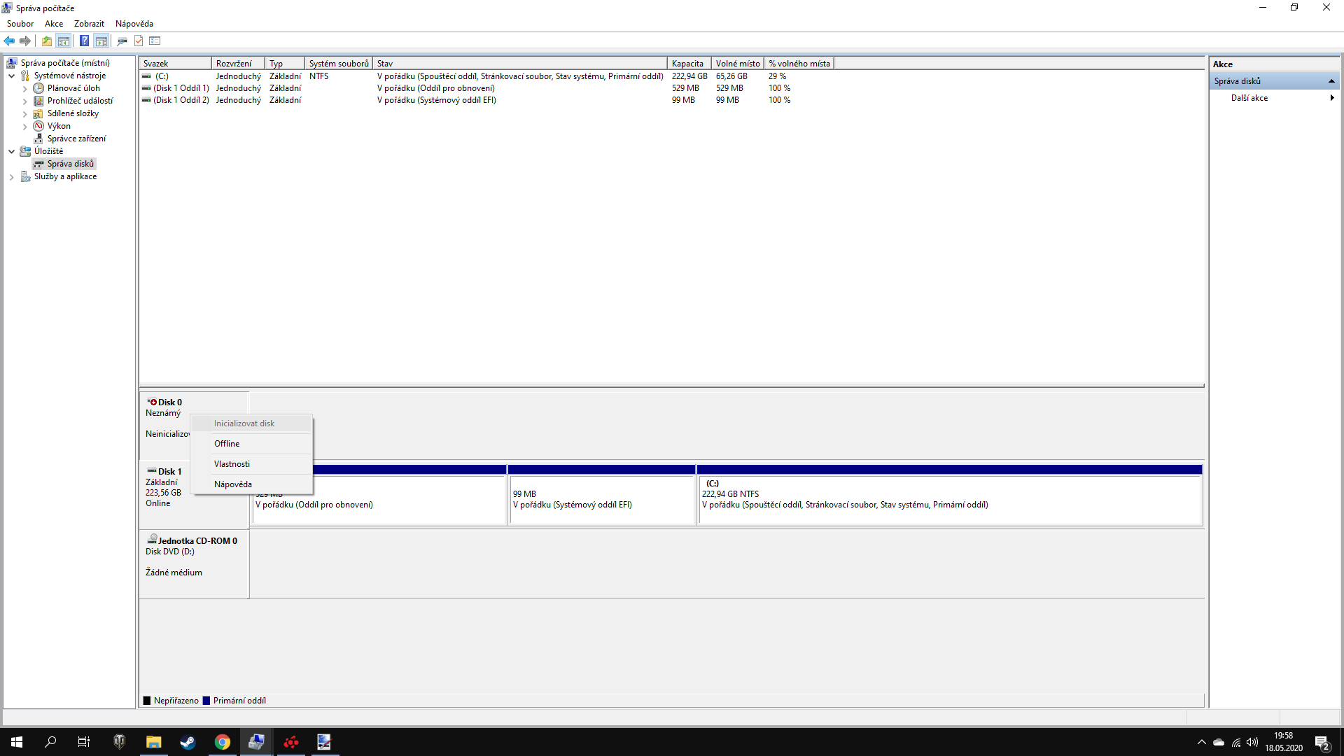Screen dimensions: 1344x756
Task: Click the blue Back arrow in toolbar
Action: pyautogui.click(x=9, y=41)
